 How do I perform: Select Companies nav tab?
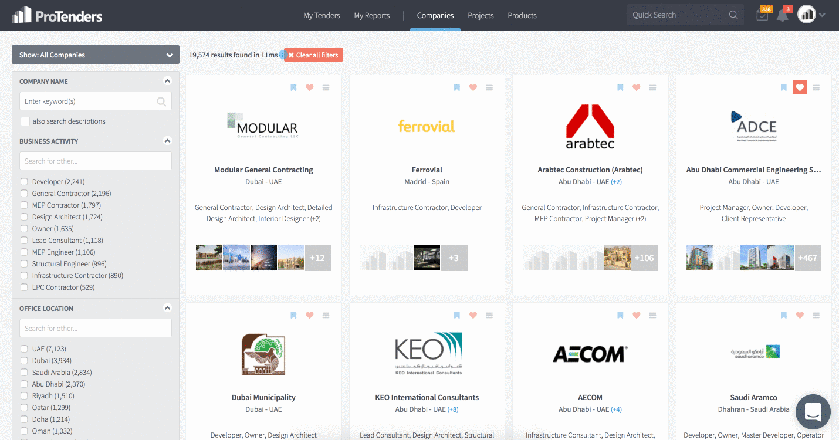point(435,16)
